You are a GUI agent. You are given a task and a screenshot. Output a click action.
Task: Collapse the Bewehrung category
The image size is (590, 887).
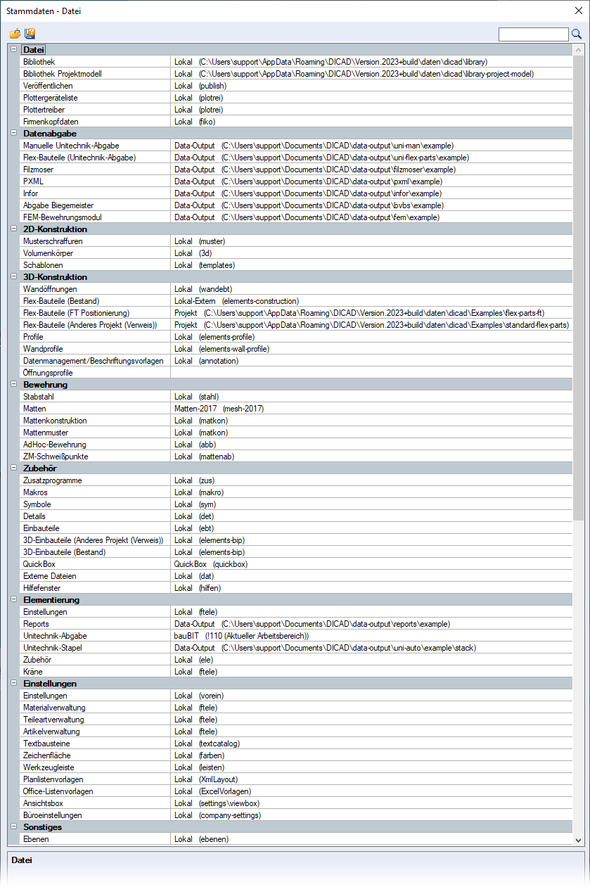[x=13, y=384]
